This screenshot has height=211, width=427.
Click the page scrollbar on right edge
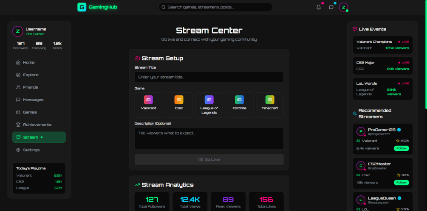click(x=426, y=54)
